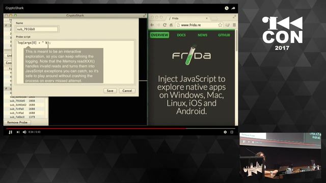The height and width of the screenshot is (183, 326).
Task: Open the OVERVIEW tab on the Frida site
Action: [x=159, y=35]
